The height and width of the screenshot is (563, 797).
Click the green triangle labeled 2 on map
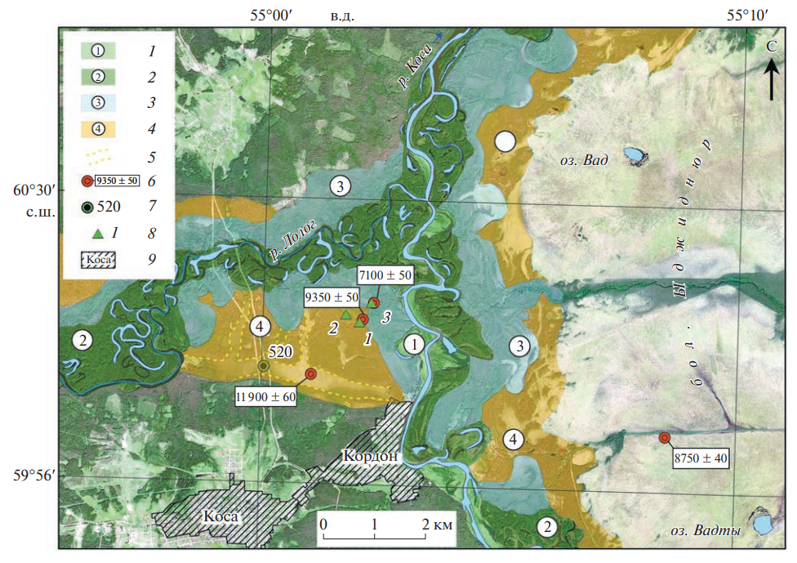[345, 315]
